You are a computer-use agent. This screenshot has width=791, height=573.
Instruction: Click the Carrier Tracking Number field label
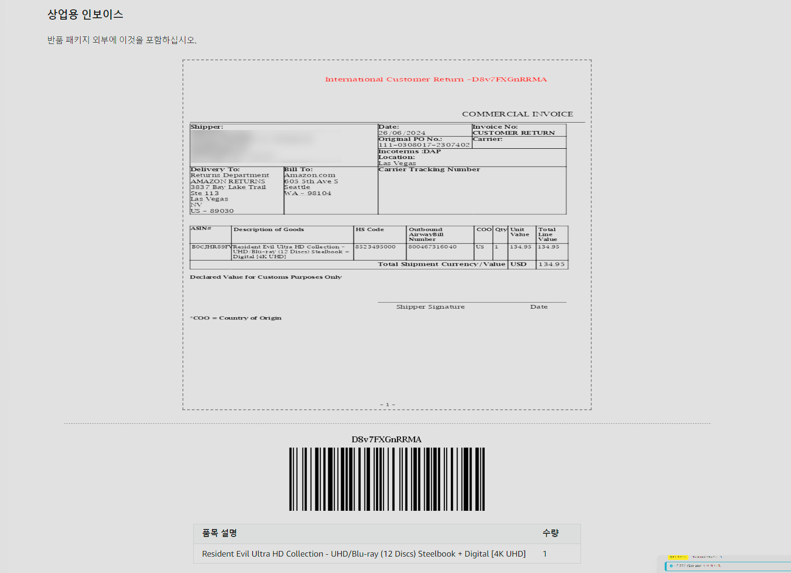coord(429,169)
